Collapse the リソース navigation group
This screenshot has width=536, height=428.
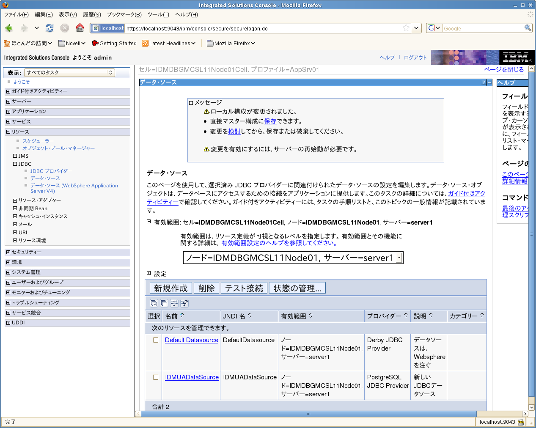[x=8, y=132]
